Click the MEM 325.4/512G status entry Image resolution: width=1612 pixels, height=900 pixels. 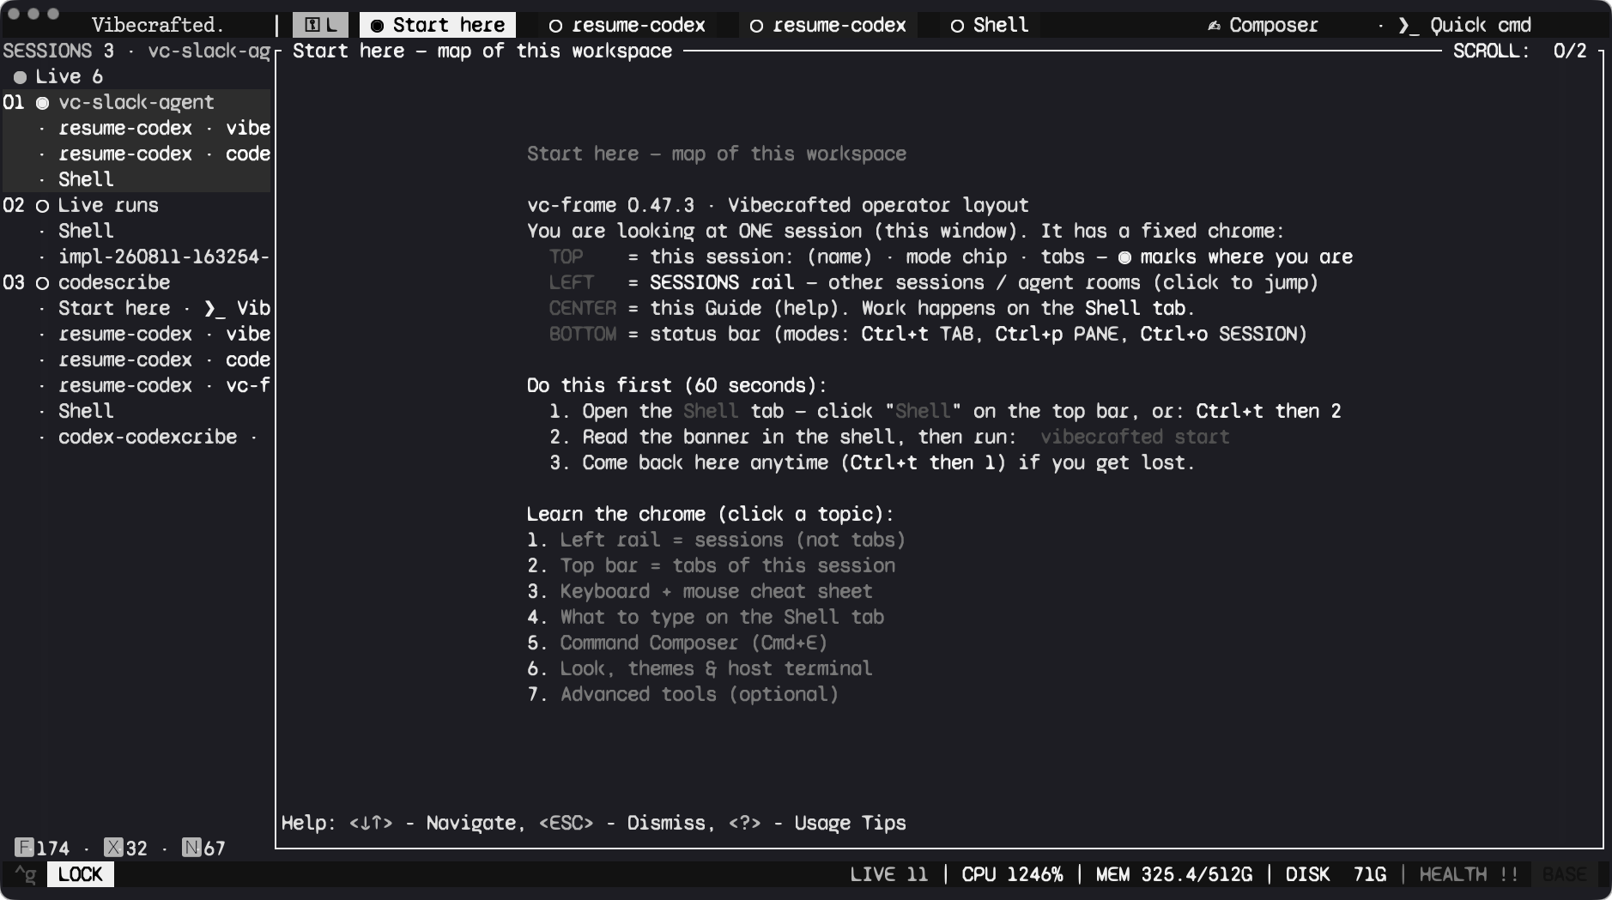coord(1173,874)
